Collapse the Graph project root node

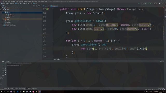click(2, 8)
